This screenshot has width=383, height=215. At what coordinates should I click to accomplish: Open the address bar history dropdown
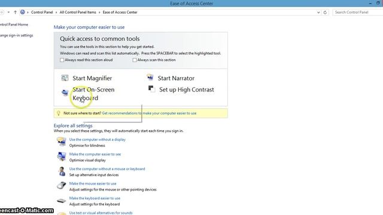coord(318,12)
